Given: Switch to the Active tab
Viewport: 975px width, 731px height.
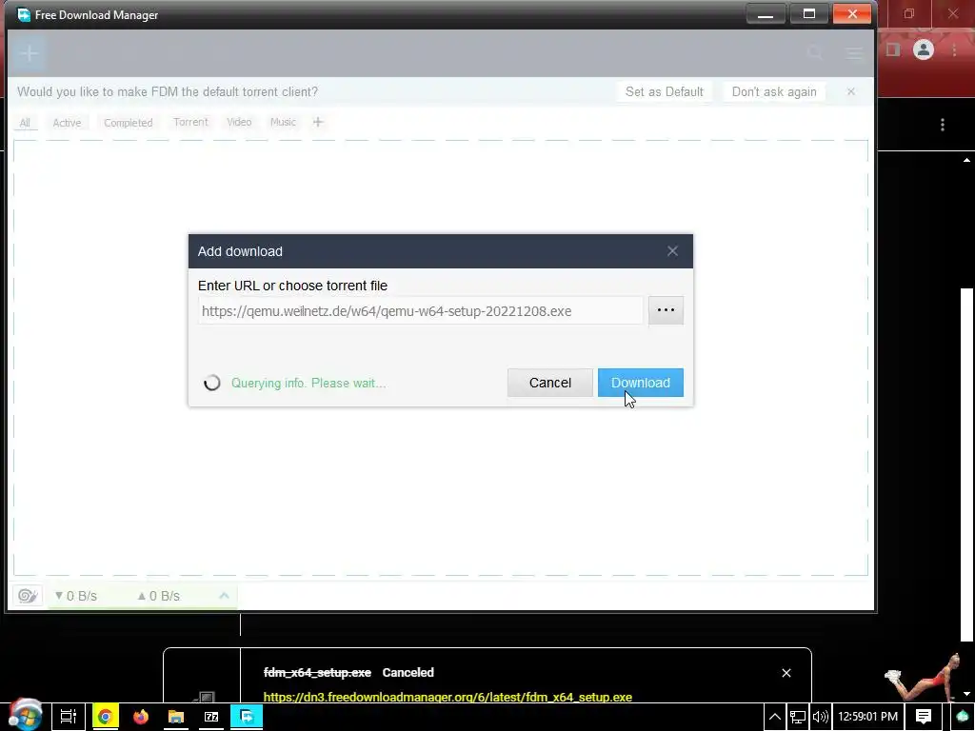Looking at the screenshot, I should [67, 123].
